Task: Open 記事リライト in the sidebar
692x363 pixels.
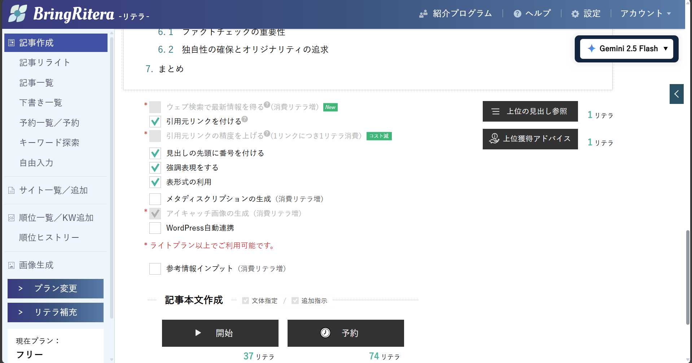Action: [x=45, y=63]
